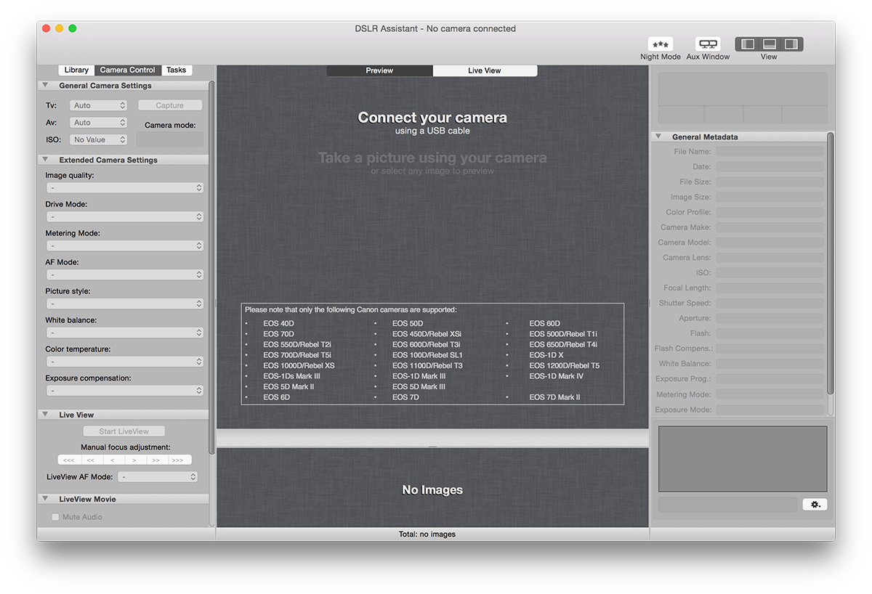
Task: Click the Camera Model metadata field
Action: 770,243
